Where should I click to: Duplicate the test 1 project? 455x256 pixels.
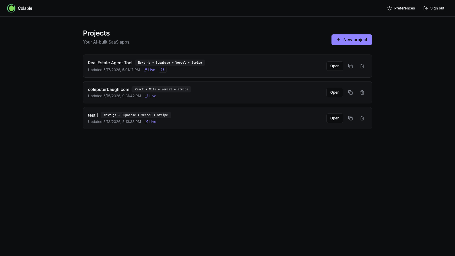(x=350, y=118)
